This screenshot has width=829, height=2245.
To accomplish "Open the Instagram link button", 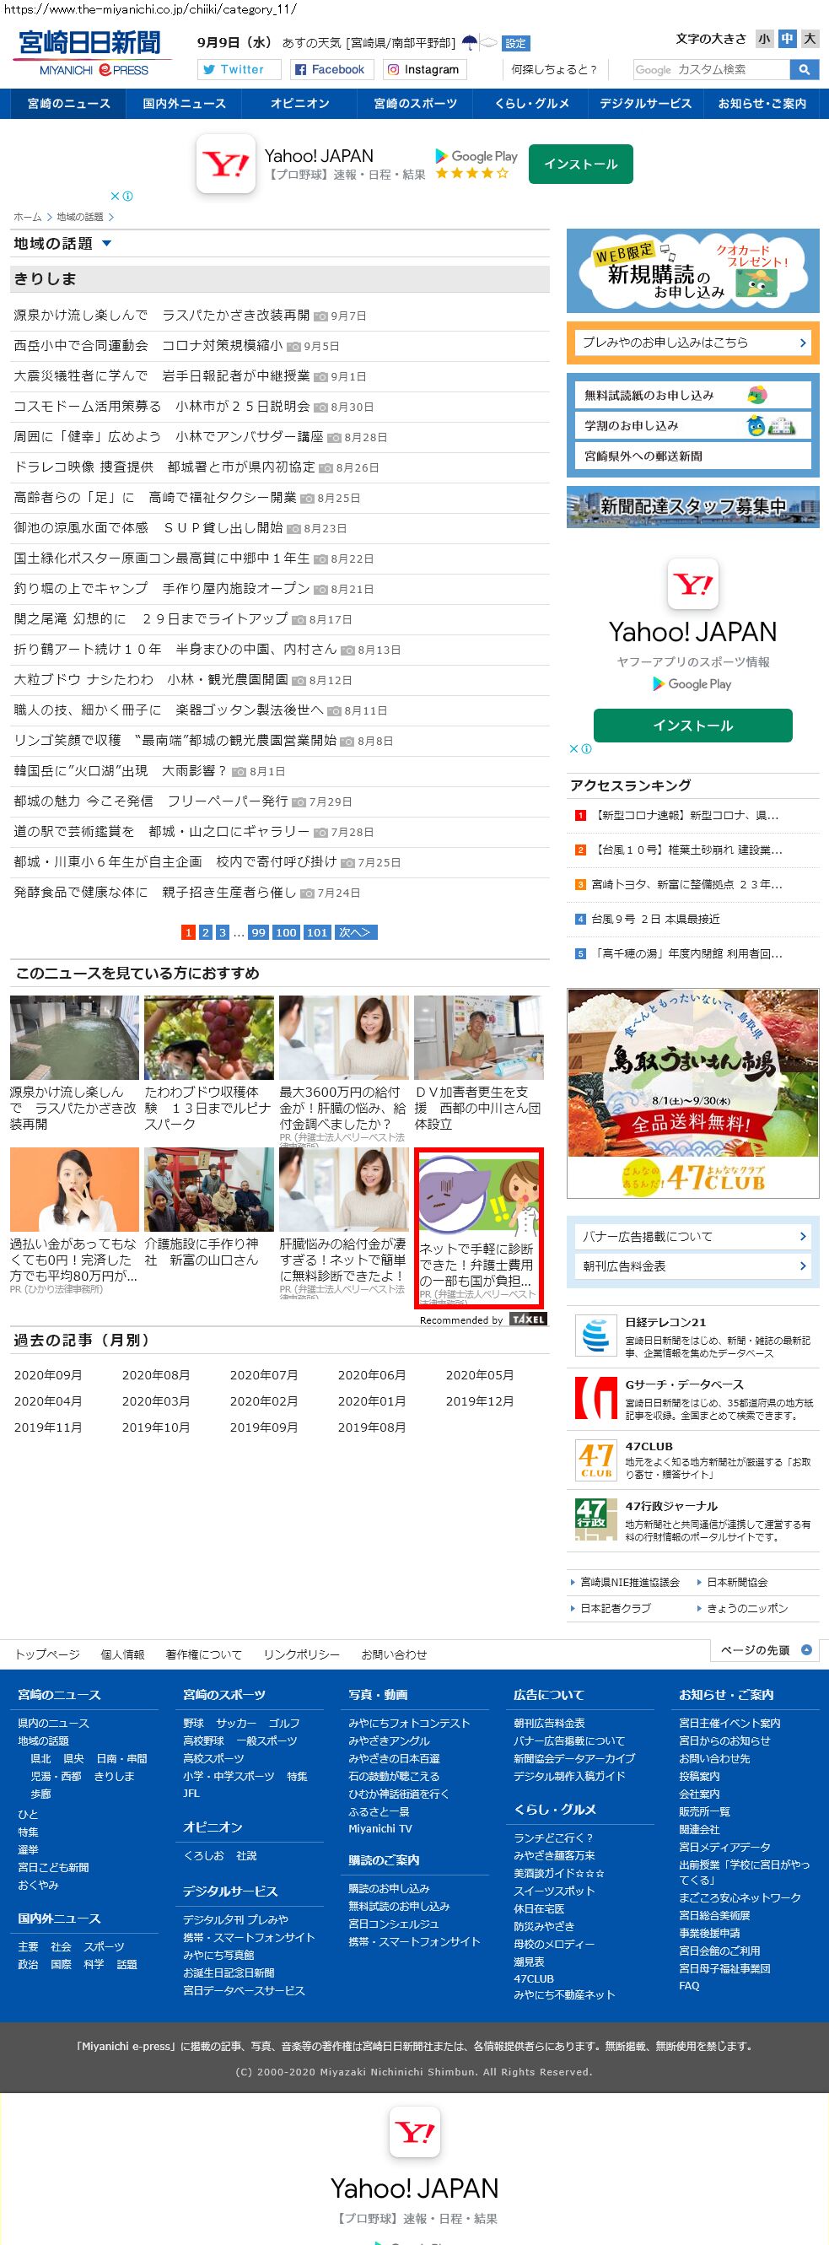I will tap(423, 70).
